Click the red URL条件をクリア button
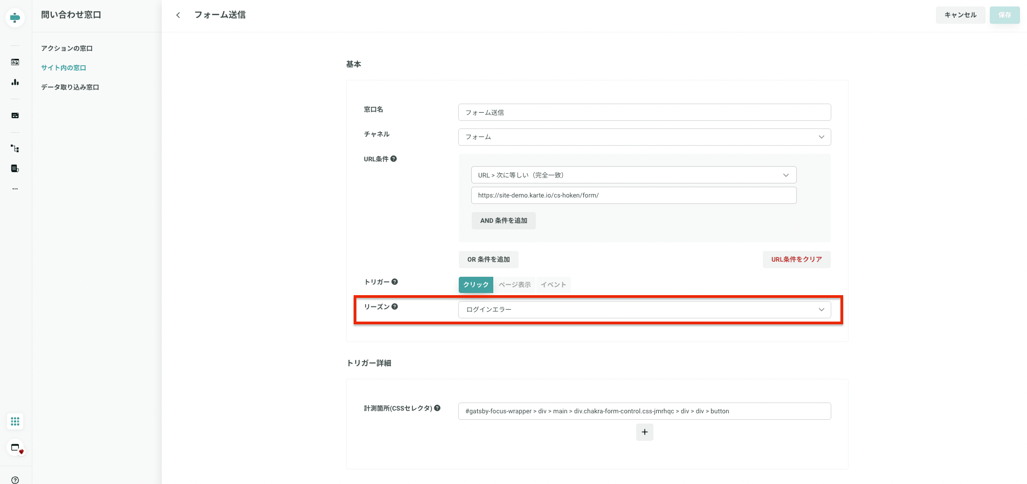The image size is (1027, 484). pos(797,260)
